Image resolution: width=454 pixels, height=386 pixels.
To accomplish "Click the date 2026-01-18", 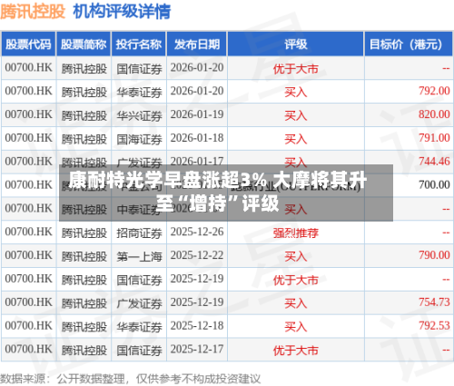I will (197, 138).
